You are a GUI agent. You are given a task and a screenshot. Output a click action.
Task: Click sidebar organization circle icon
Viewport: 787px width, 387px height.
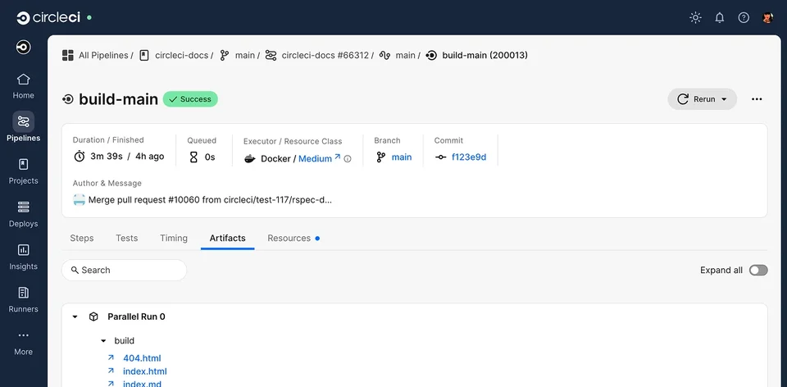click(x=23, y=48)
